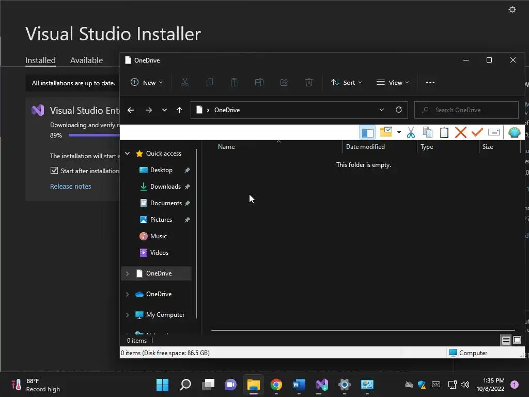
Task: Collapse the Quick access tree node
Action: pyautogui.click(x=128, y=153)
